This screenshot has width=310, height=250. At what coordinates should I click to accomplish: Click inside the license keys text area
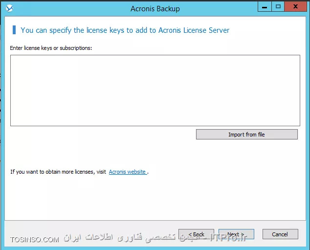click(x=155, y=91)
